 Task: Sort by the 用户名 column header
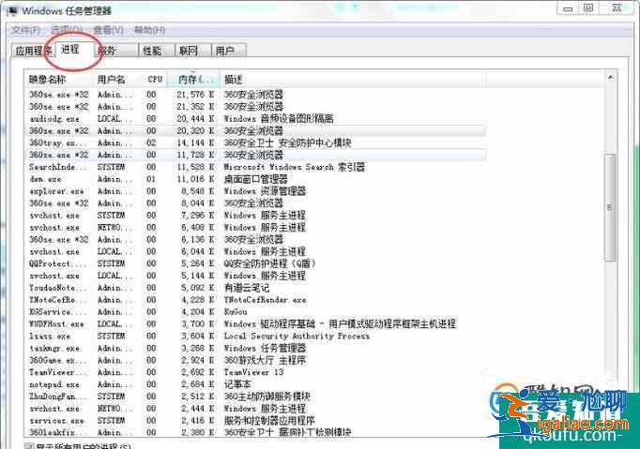point(118,79)
